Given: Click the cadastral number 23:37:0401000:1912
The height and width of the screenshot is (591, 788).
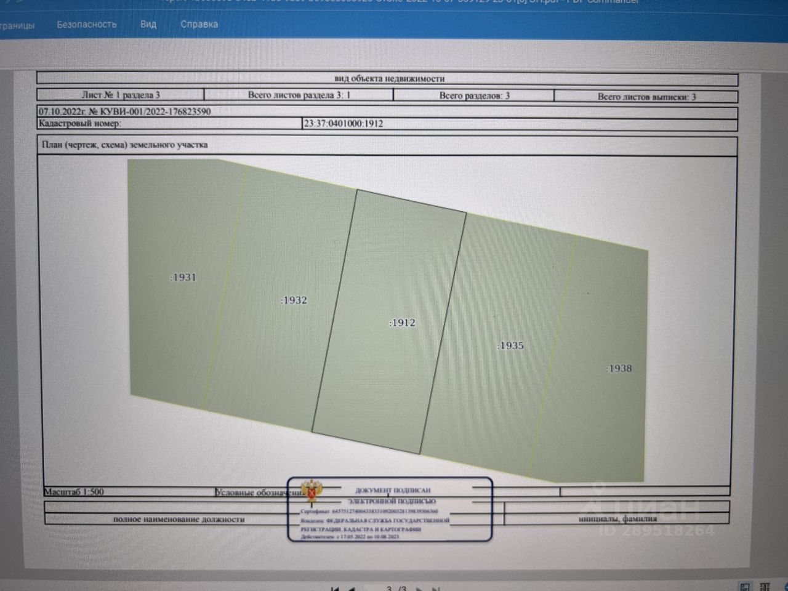Looking at the screenshot, I should 344,123.
